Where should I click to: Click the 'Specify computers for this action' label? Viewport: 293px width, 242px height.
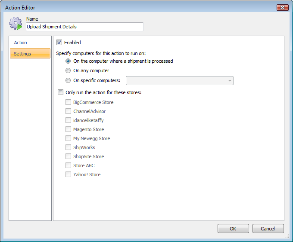tap(101, 53)
